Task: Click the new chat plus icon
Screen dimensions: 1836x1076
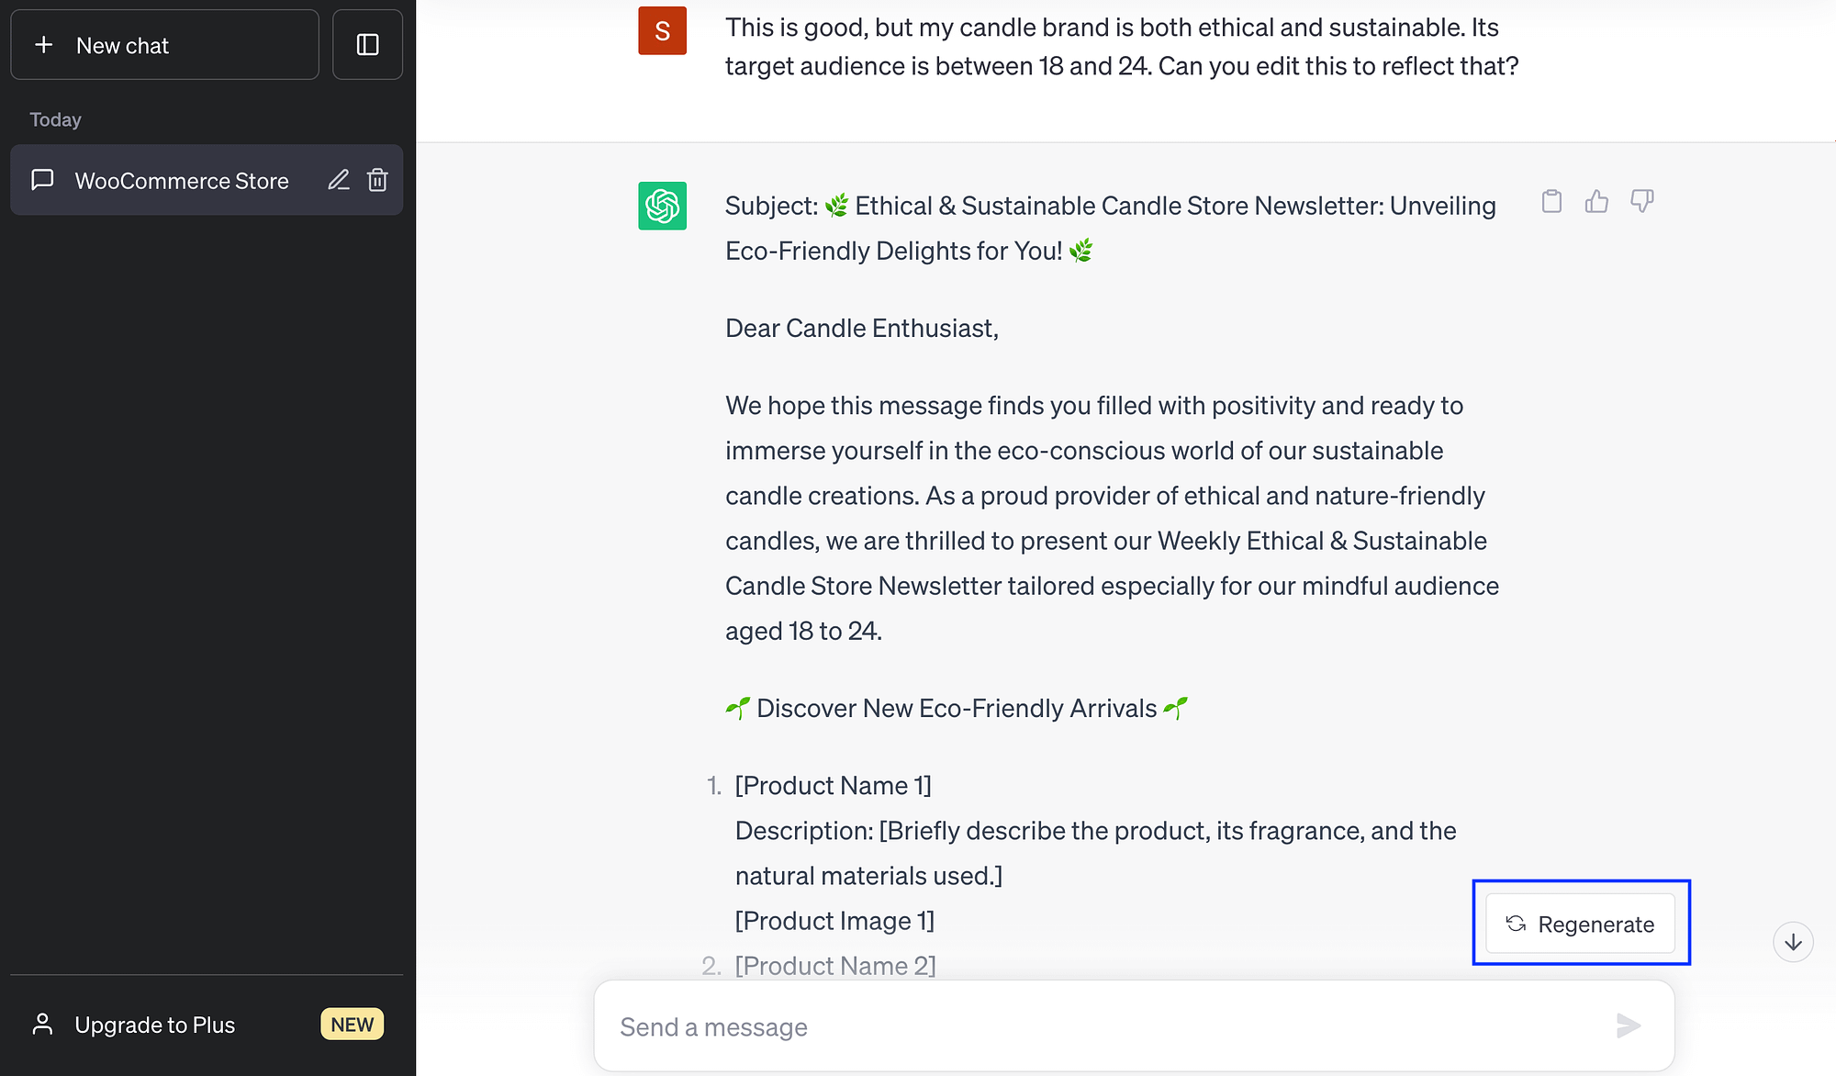Action: point(43,45)
